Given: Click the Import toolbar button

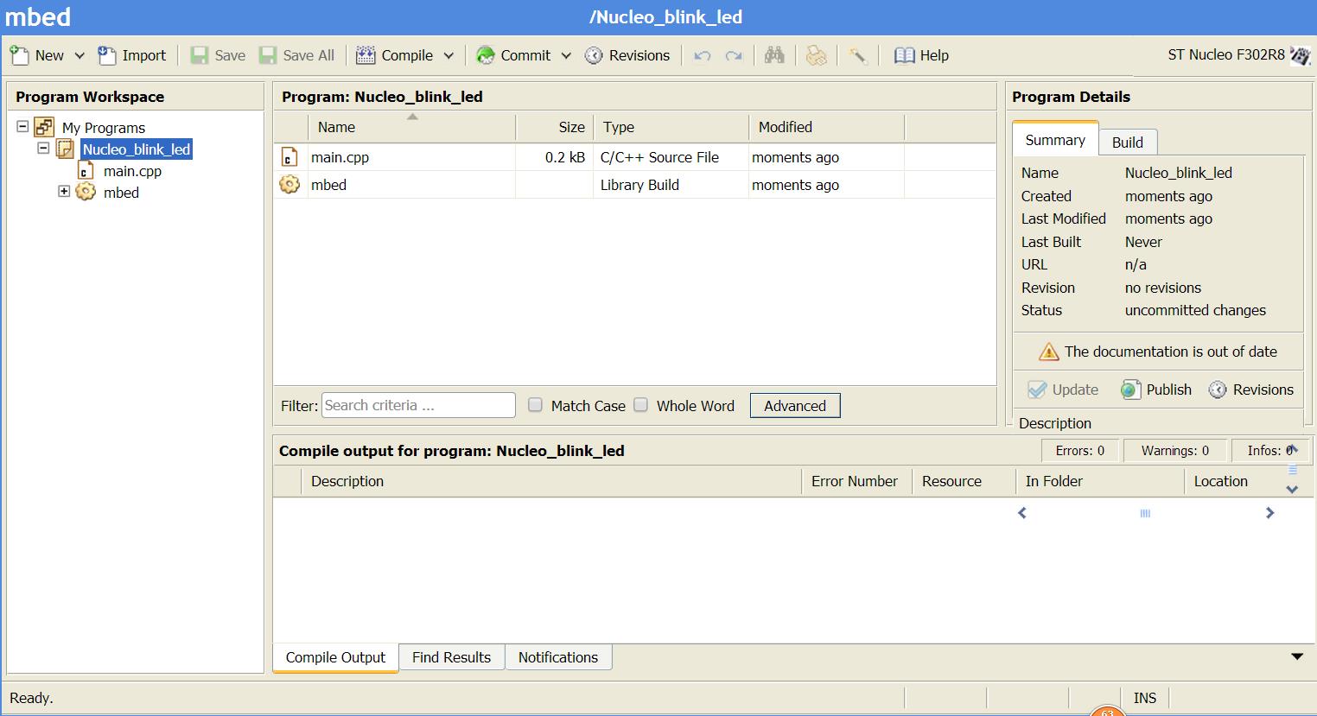Looking at the screenshot, I should coord(131,55).
